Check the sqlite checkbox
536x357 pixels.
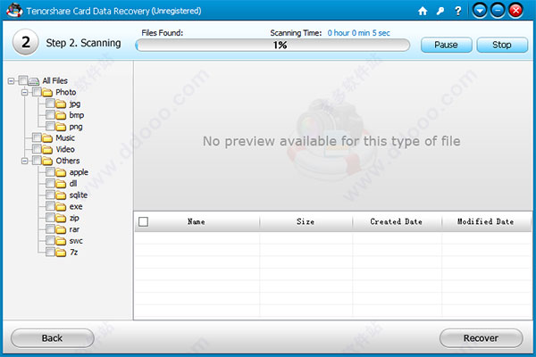[x=50, y=195]
